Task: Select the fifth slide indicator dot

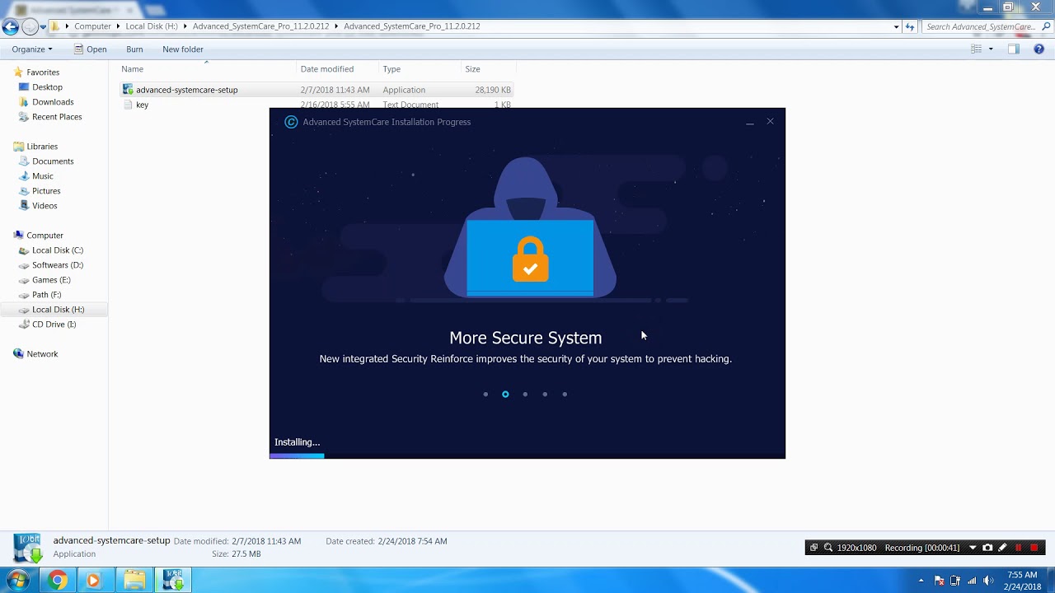Action: pos(565,395)
